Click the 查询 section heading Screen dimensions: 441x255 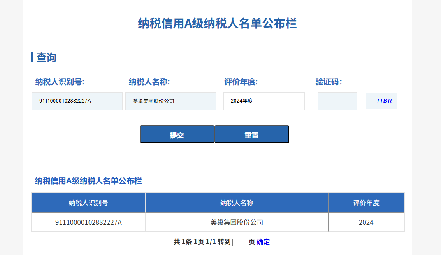click(x=46, y=58)
